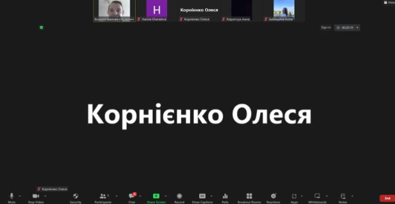Screen dimensions: 395x204
Task: Expand the arrow next to Chat
Action: tap(140, 196)
